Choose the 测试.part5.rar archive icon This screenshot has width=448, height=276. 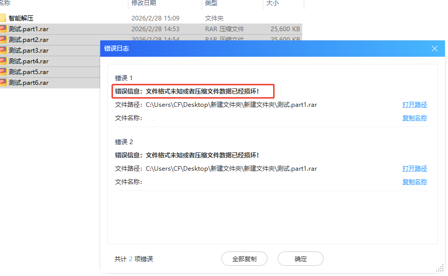coord(3,72)
